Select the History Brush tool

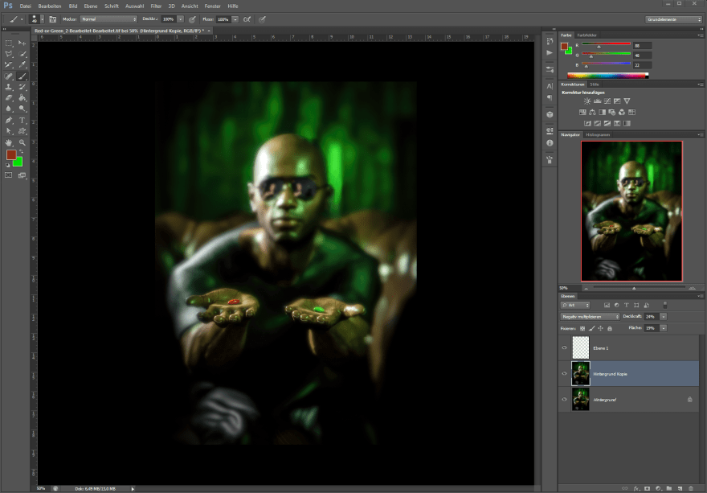point(22,87)
